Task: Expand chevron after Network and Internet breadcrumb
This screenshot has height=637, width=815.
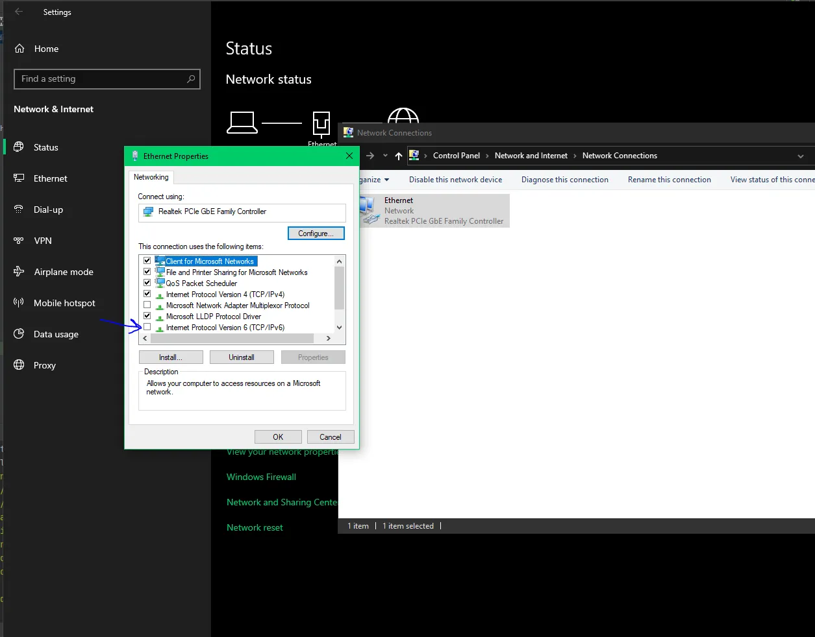Action: click(575, 156)
